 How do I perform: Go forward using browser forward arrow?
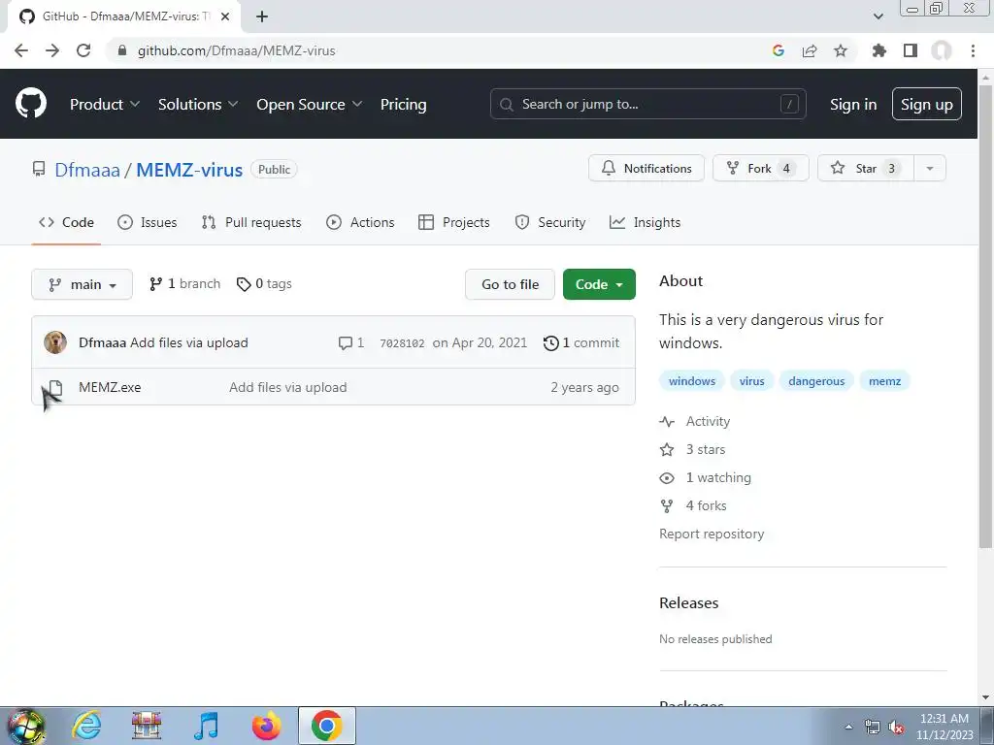click(52, 50)
